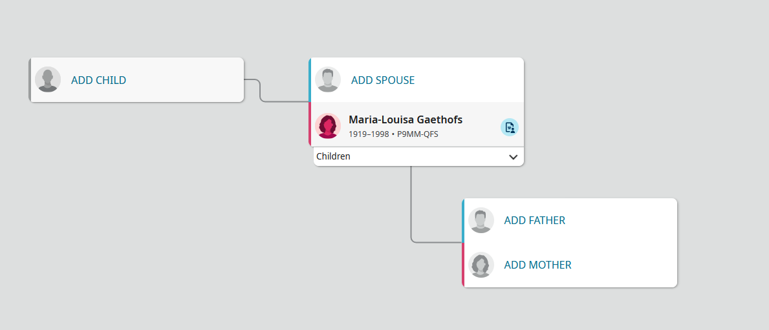The width and height of the screenshot is (769, 330).
Task: Click the P9MM-QFS person ID
Action: coord(418,134)
